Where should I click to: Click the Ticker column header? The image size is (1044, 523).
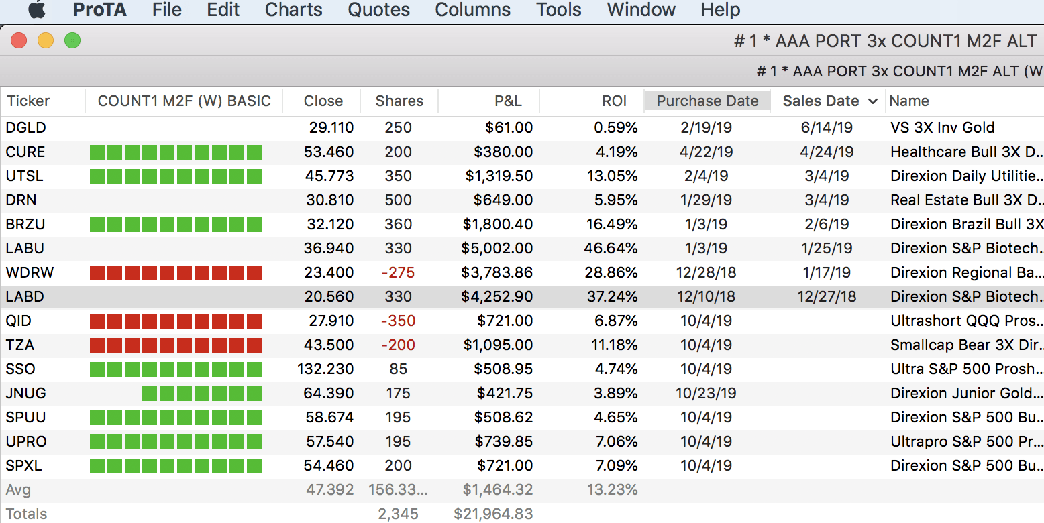(x=28, y=101)
